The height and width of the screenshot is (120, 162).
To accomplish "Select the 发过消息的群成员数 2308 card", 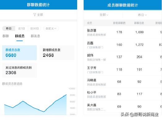I will pyautogui.click(x=20, y=70).
